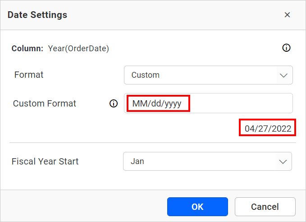Click the Date Settings title text
Image resolution: width=306 pixels, height=222 pixels.
coord(37,15)
